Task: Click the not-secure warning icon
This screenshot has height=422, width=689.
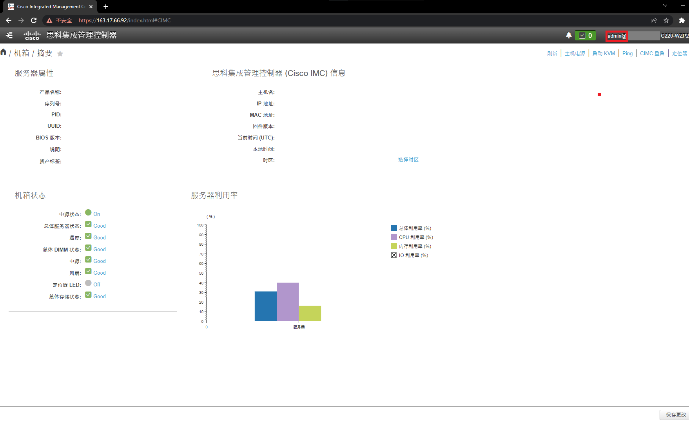Action: tap(49, 20)
